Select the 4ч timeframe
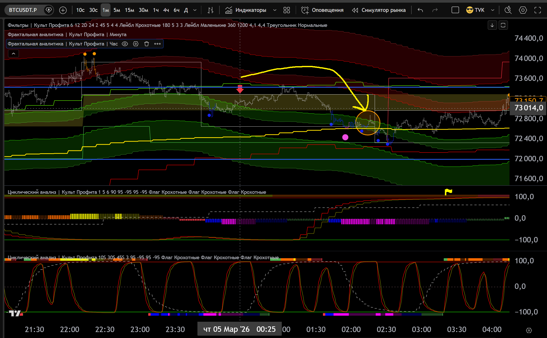547x338 pixels. pos(166,10)
